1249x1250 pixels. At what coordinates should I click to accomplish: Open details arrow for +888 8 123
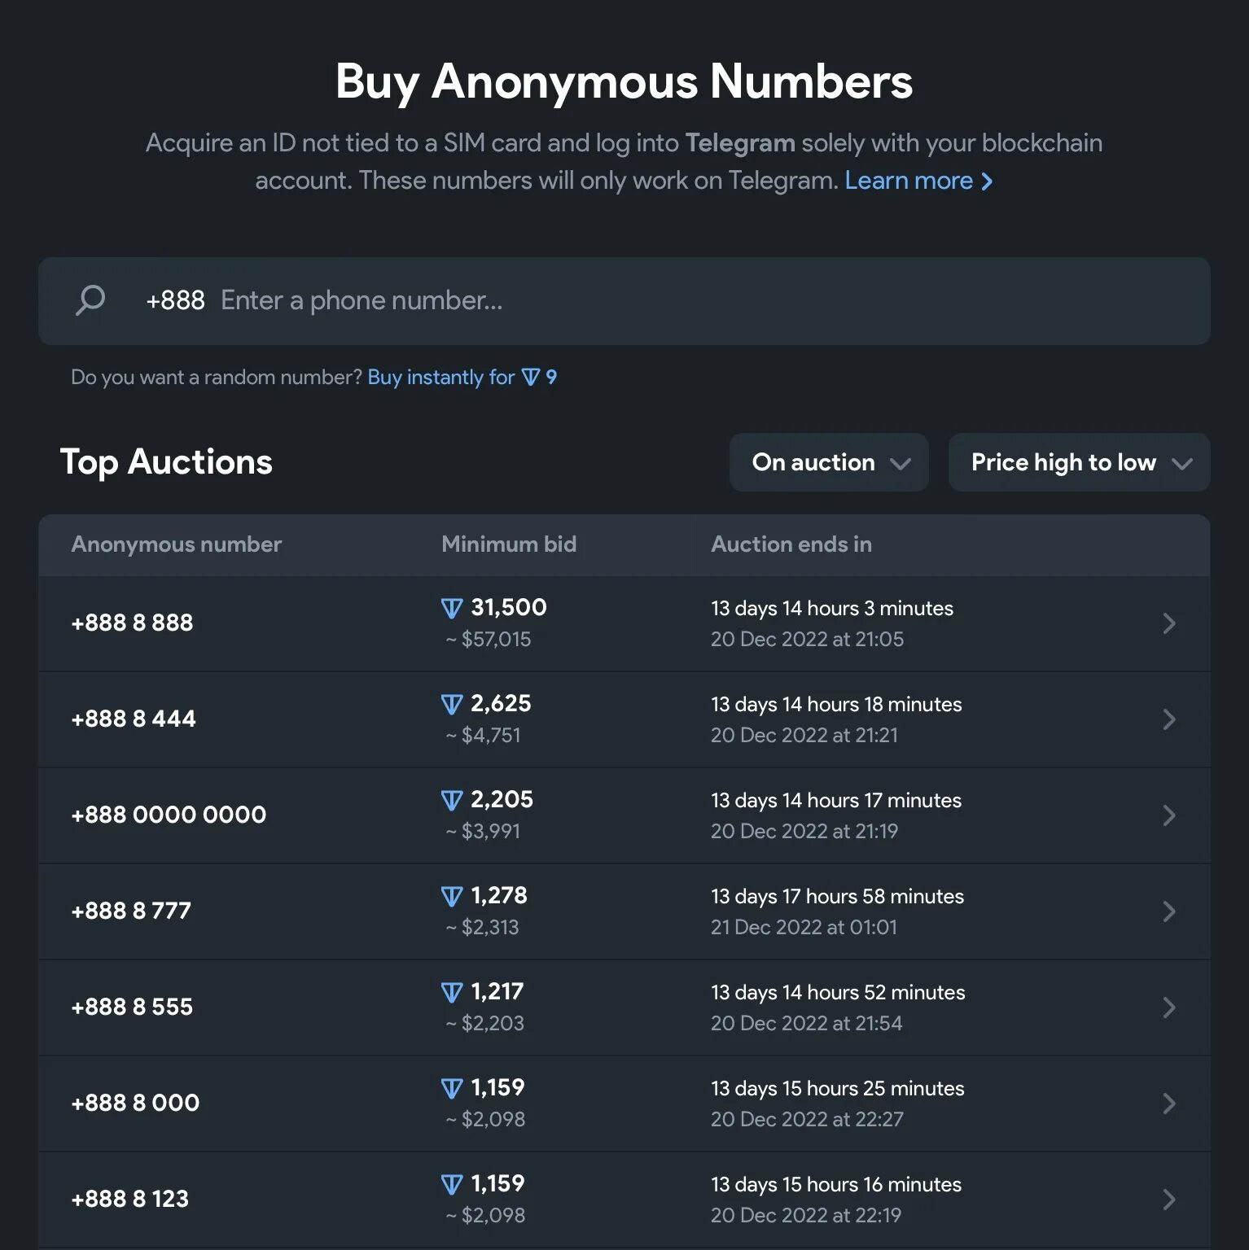point(1169,1200)
